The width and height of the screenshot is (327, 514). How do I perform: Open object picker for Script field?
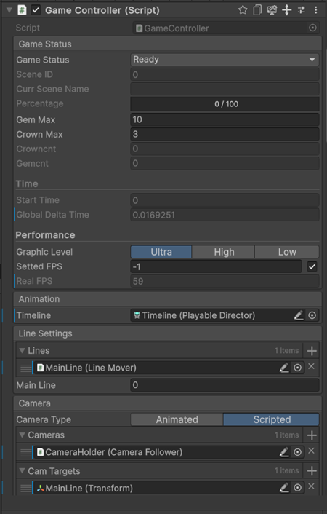click(312, 28)
